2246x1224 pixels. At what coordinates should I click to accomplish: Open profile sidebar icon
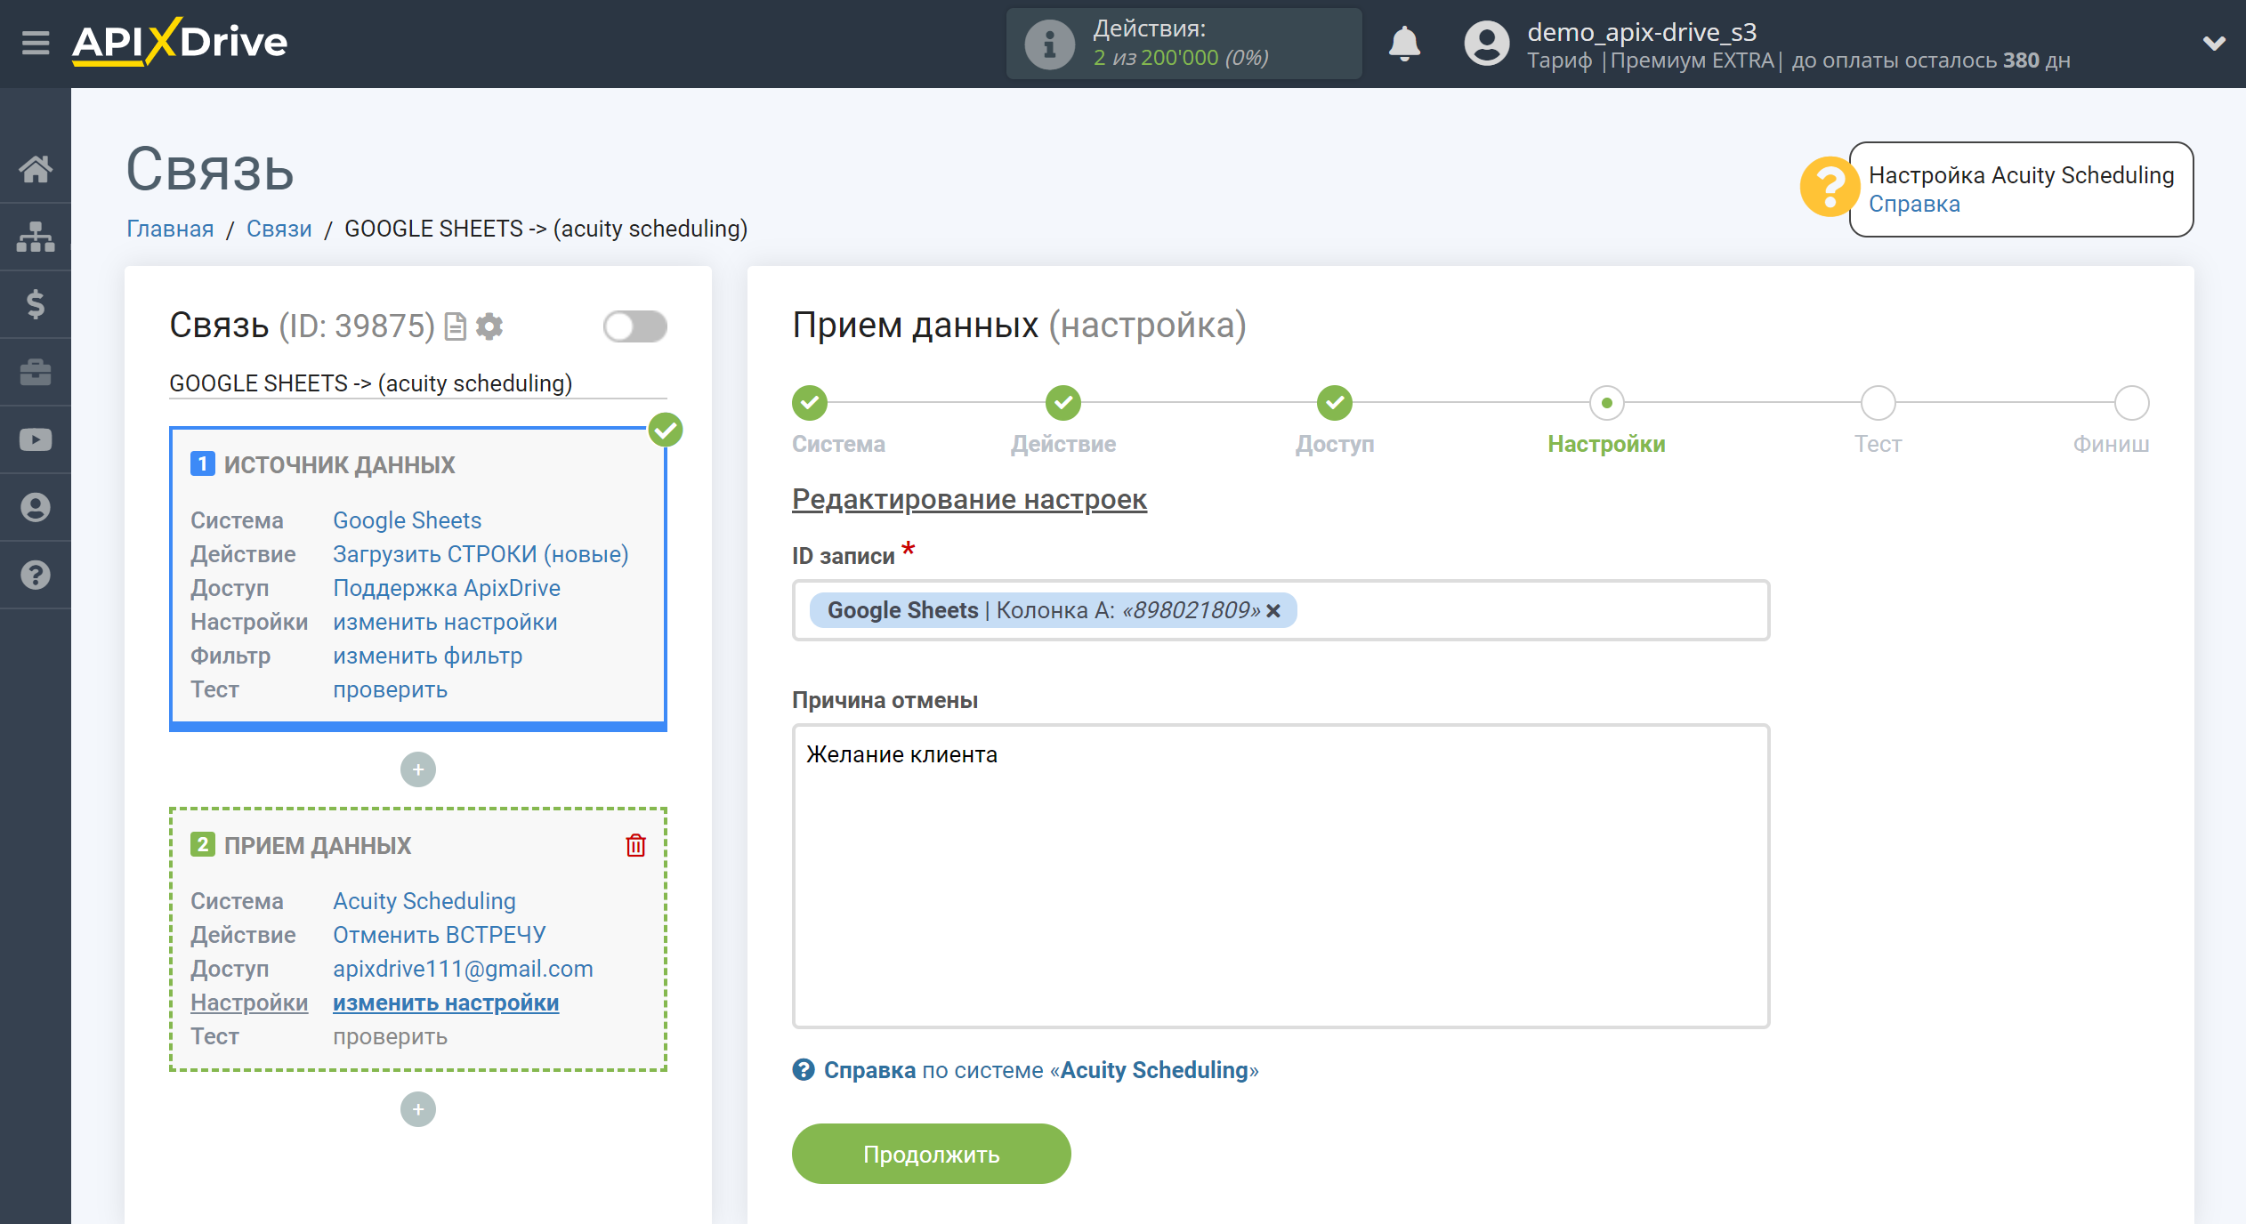(36, 507)
